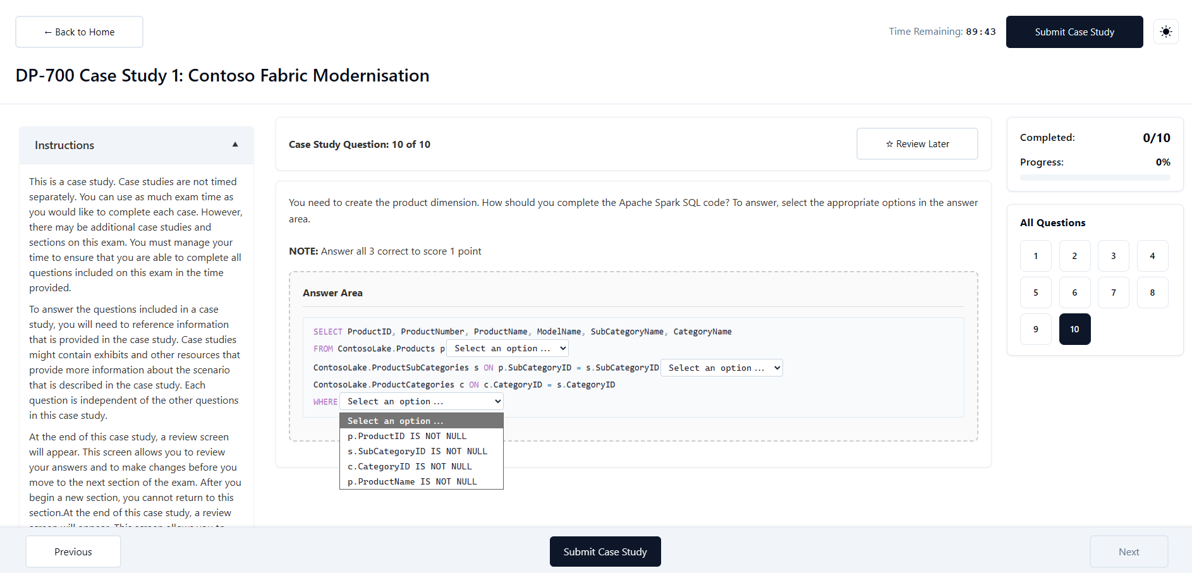The width and height of the screenshot is (1192, 573).
Task: Jump to question 9
Action: [x=1035, y=329]
